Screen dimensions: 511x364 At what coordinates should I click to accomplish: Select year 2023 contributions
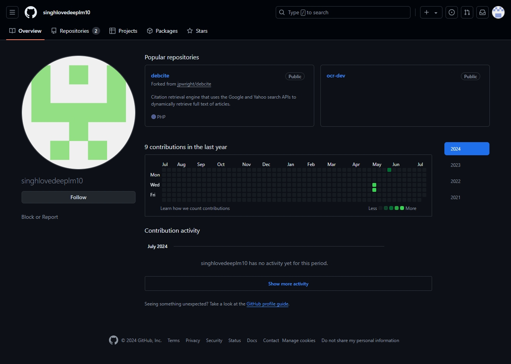pyautogui.click(x=467, y=165)
